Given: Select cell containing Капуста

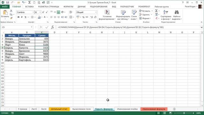Looking at the screenshot, I should click(27, 48).
